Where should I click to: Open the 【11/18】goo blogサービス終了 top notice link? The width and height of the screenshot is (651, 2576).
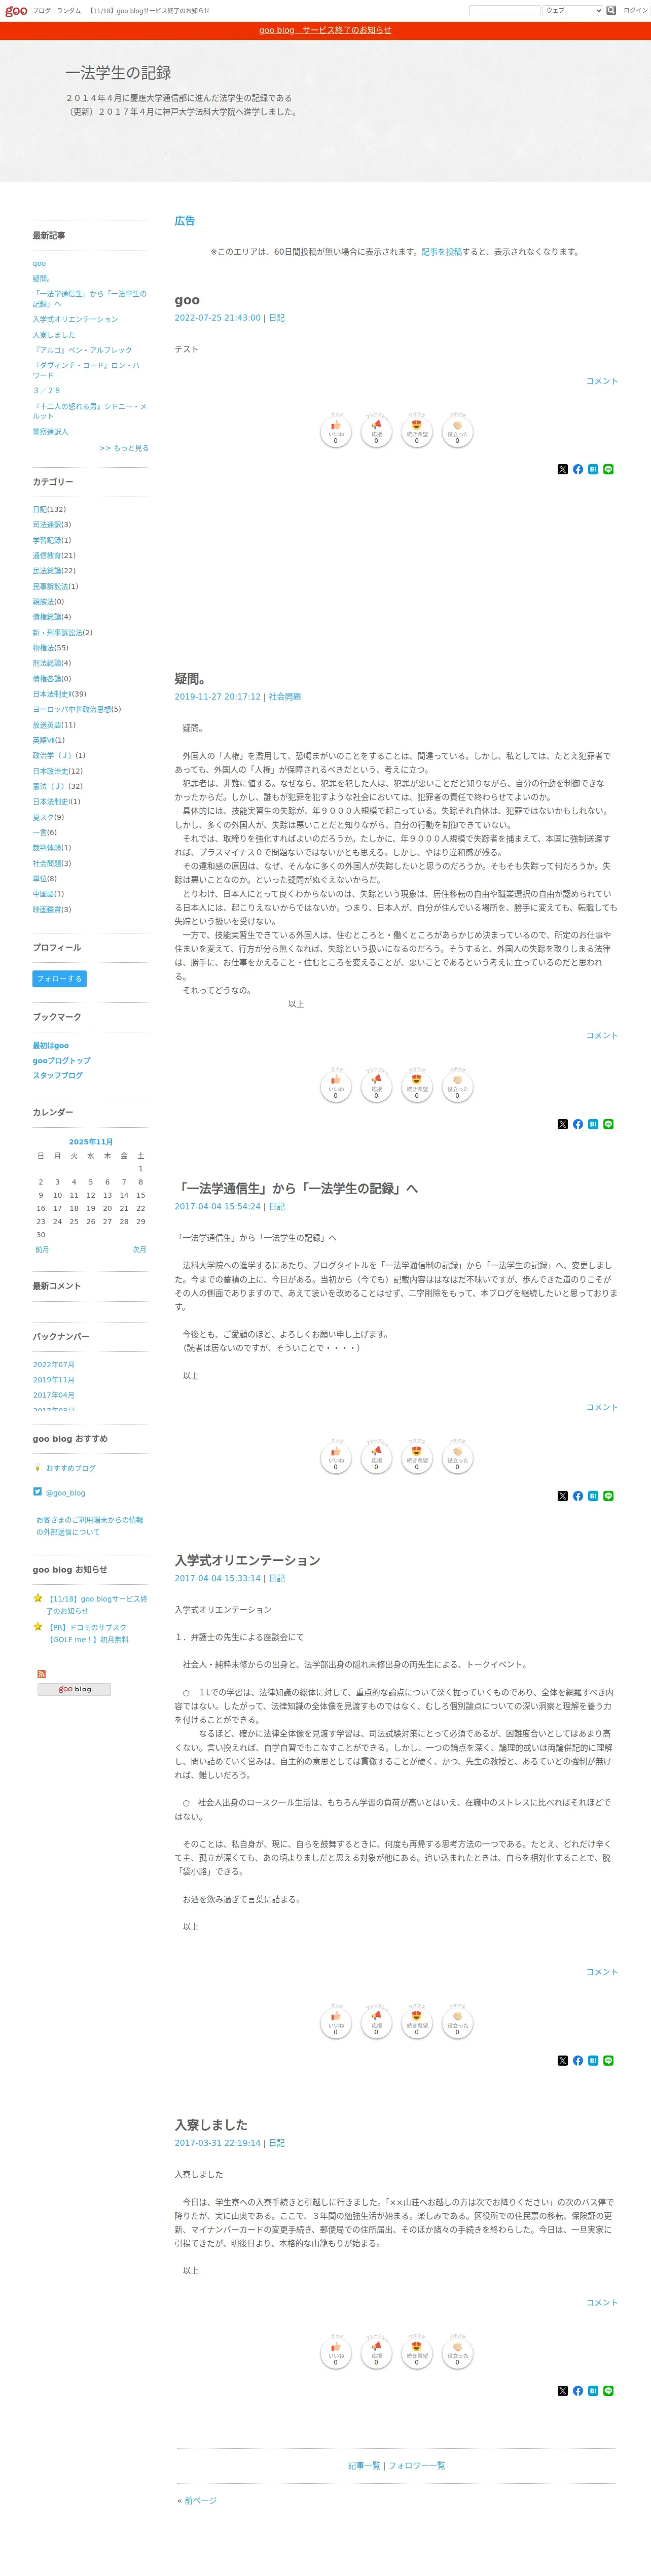[x=149, y=11]
